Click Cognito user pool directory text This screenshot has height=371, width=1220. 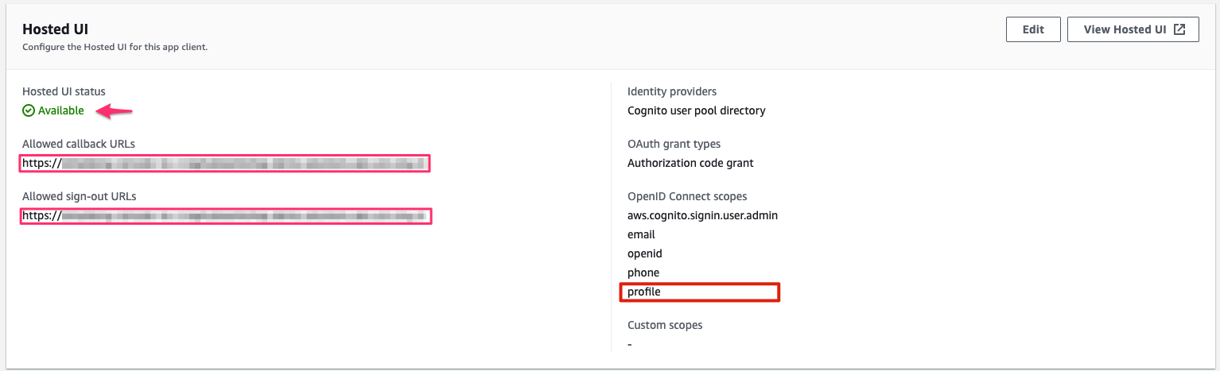pos(697,110)
